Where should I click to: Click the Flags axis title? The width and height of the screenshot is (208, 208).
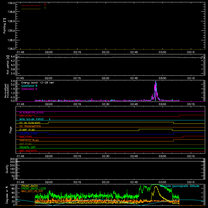click(x=11, y=130)
